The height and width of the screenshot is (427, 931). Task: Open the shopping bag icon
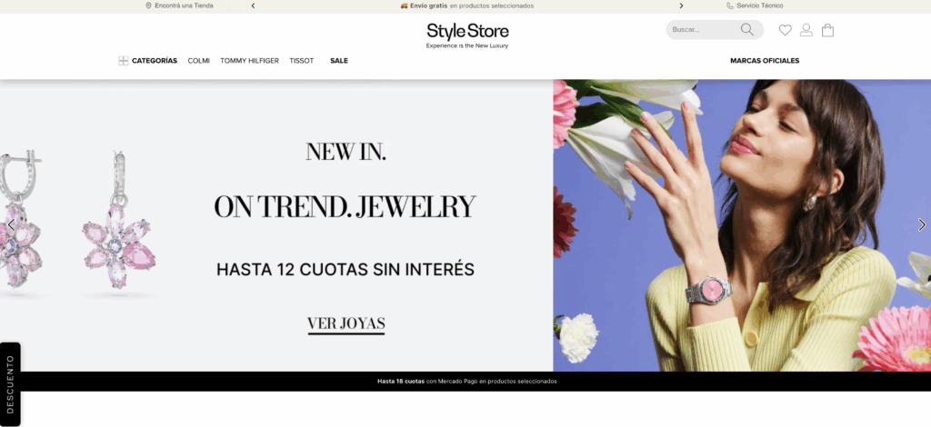point(827,30)
